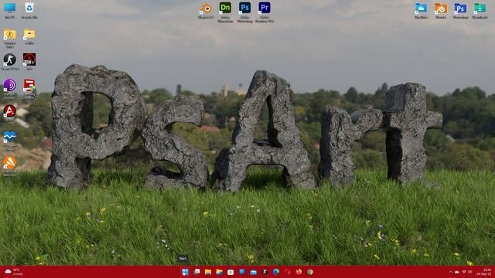This screenshot has width=495, height=278.
Task: Select the Adobe Premiere Pro shortcut
Action: click(x=265, y=12)
